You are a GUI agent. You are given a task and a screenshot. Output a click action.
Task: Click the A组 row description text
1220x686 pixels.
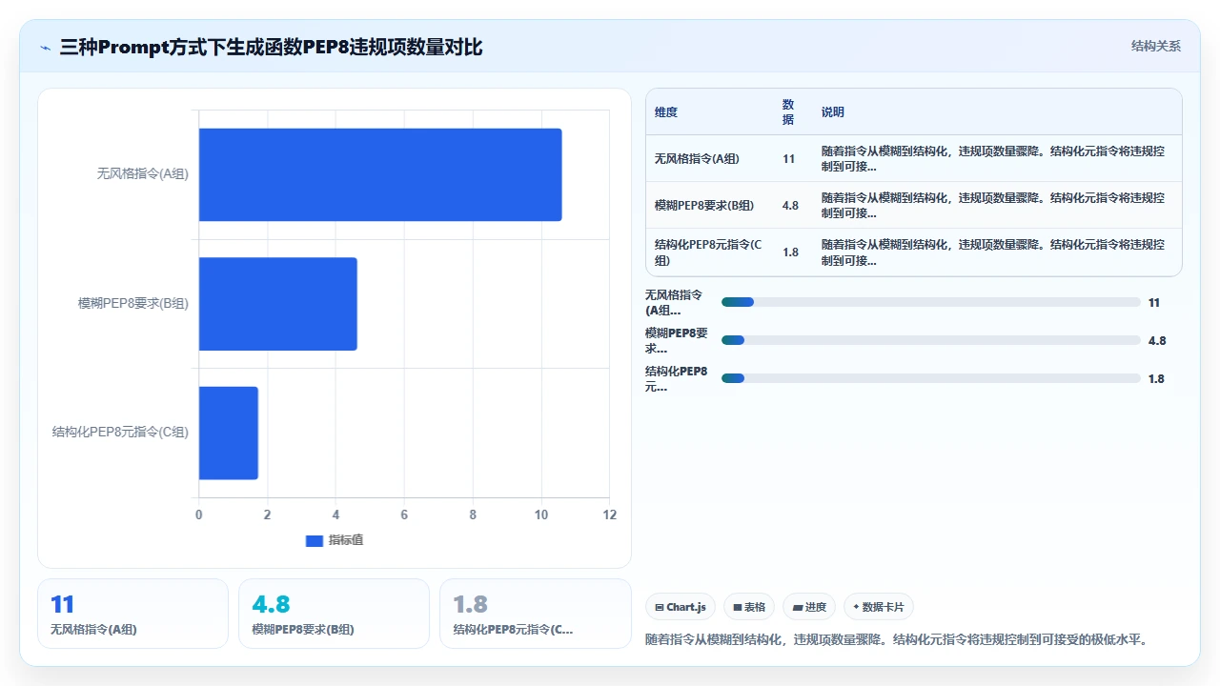[992, 159]
